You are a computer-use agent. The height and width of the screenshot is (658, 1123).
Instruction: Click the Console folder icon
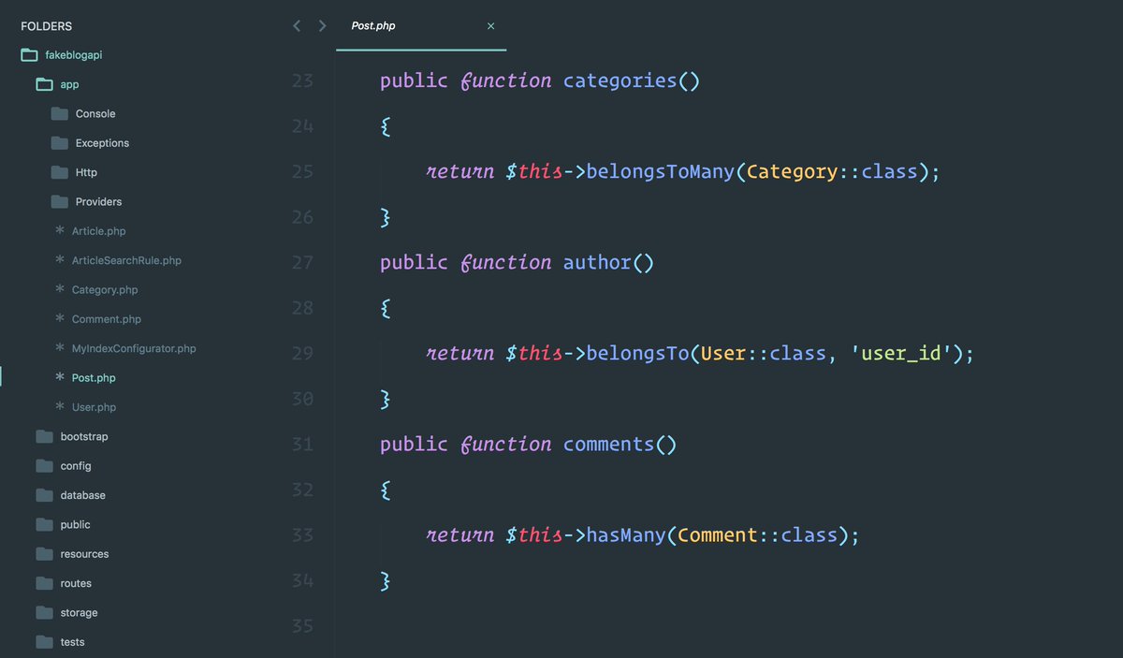tap(60, 113)
